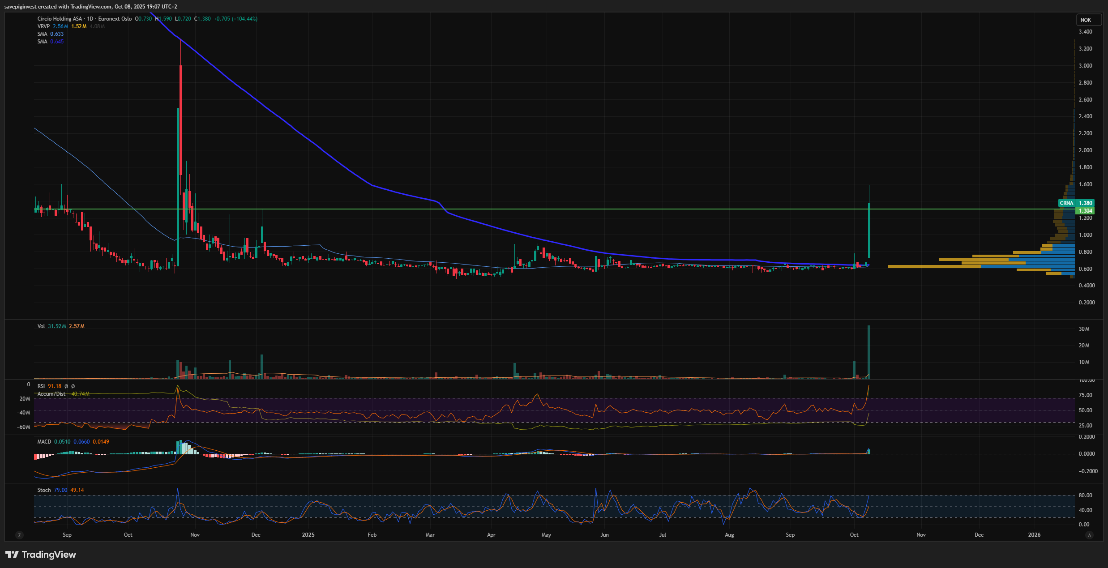Click the Stoch indicator label
This screenshot has width=1108, height=568.
click(43, 490)
